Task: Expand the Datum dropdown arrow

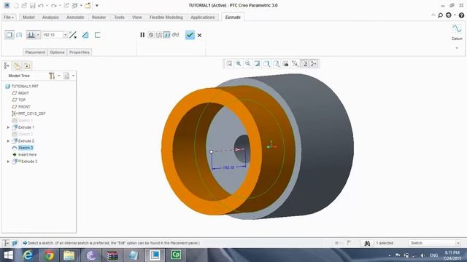Action: point(457,48)
